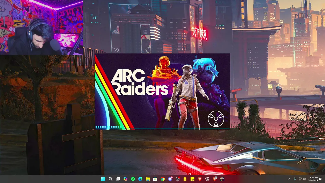
Task: Switch to ARC Raiders taskbar icon
Action: [222, 179]
